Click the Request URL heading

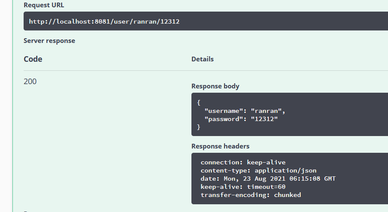pos(44,6)
